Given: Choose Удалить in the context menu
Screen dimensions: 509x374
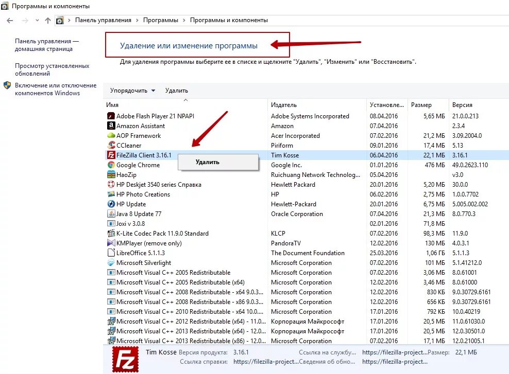Looking at the screenshot, I should (x=218, y=162).
